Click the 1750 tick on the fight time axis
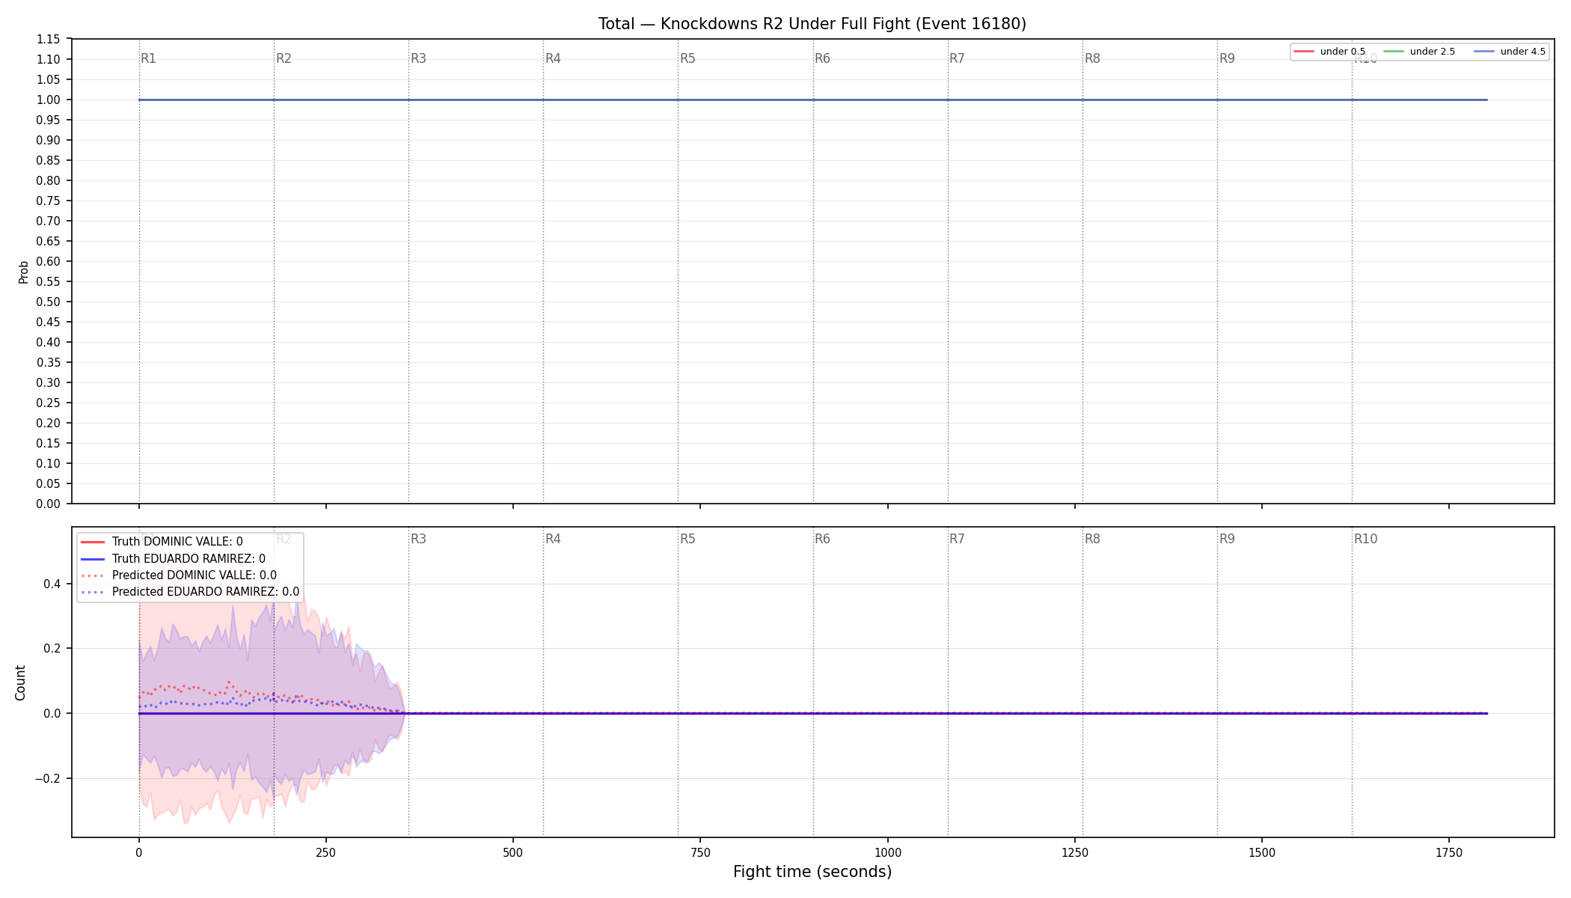Image resolution: width=1571 pixels, height=898 pixels. click(x=1449, y=852)
